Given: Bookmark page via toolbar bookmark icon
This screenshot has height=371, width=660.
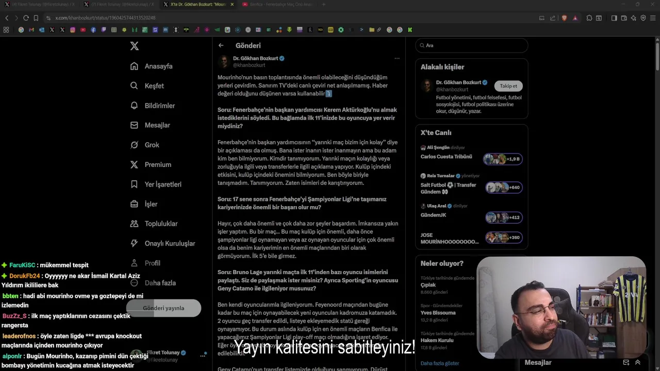Looking at the screenshot, I should (x=36, y=18).
